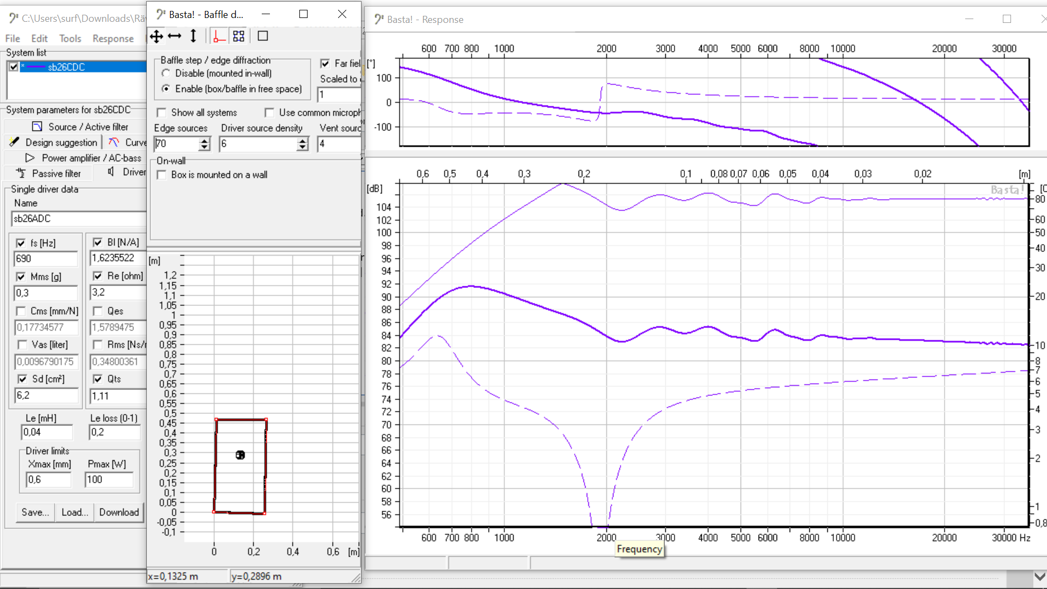Click the red baffle corner origin icon
This screenshot has width=1047, height=589.
(x=219, y=37)
